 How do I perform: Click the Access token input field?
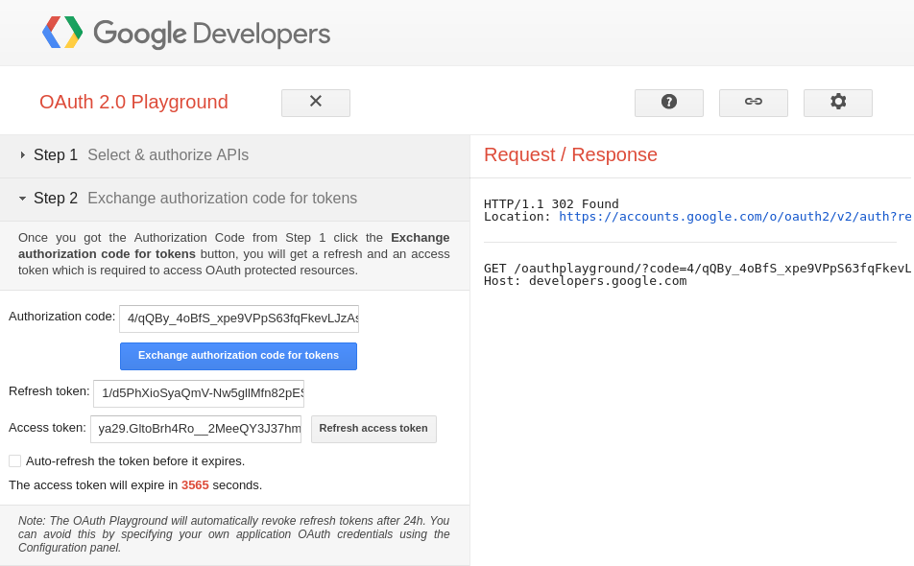pos(196,429)
